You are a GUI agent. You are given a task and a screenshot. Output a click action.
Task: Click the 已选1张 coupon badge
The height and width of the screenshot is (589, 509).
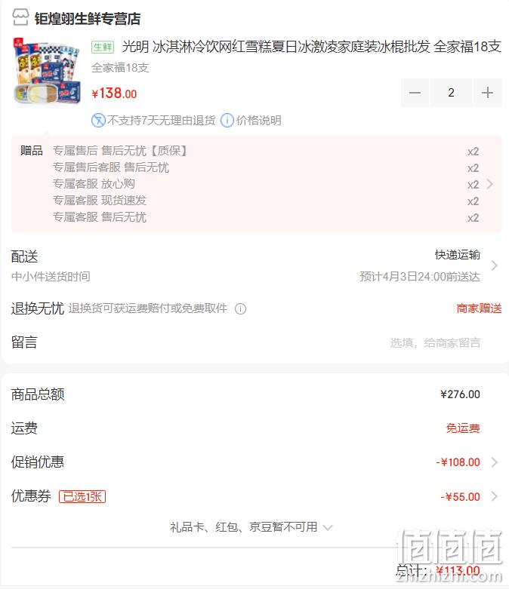(x=82, y=496)
